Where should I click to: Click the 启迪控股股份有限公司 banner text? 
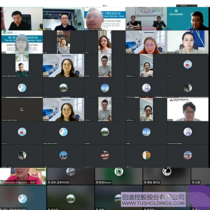coord(153,197)
